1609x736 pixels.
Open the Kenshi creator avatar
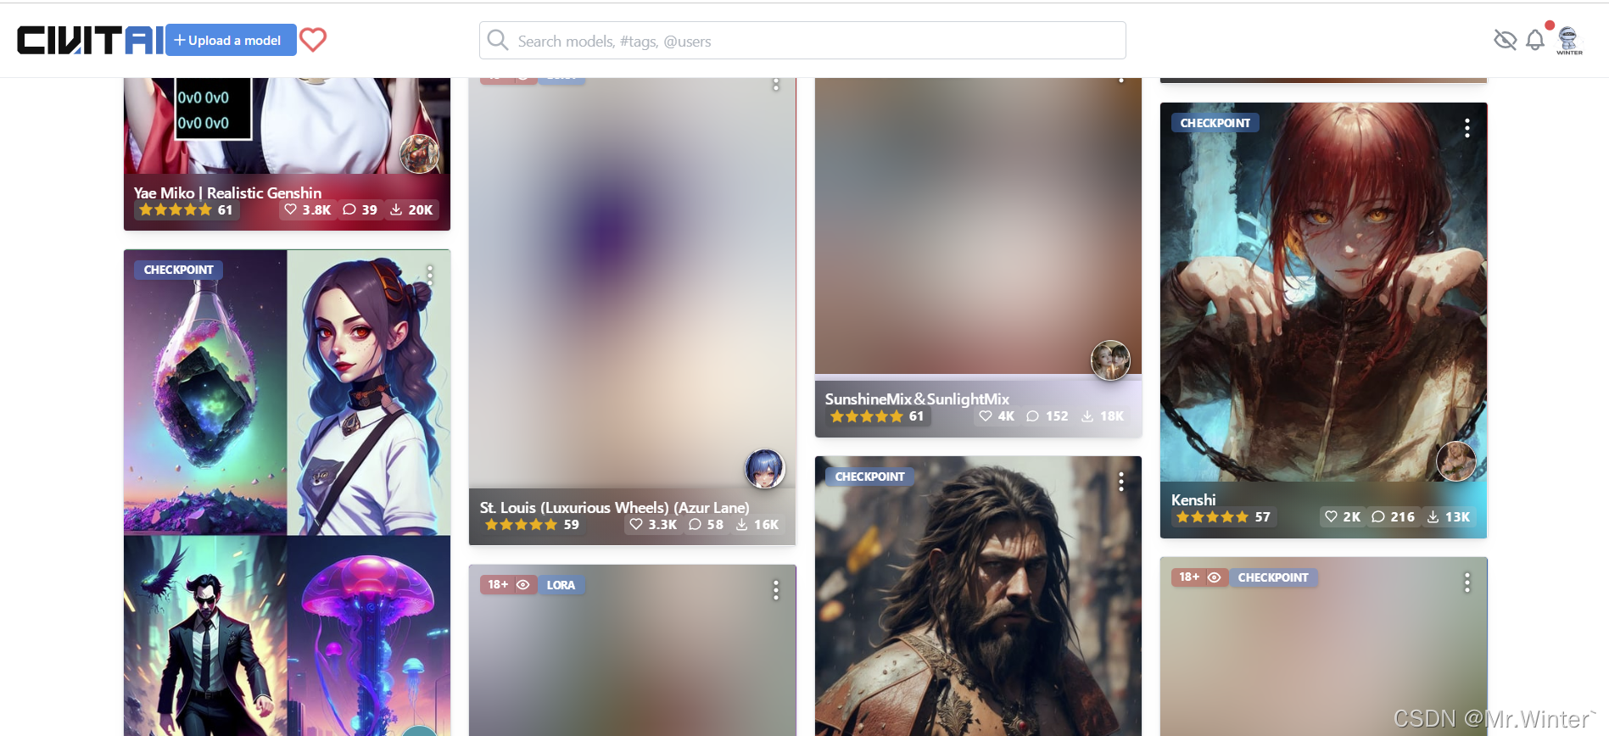[x=1456, y=461]
